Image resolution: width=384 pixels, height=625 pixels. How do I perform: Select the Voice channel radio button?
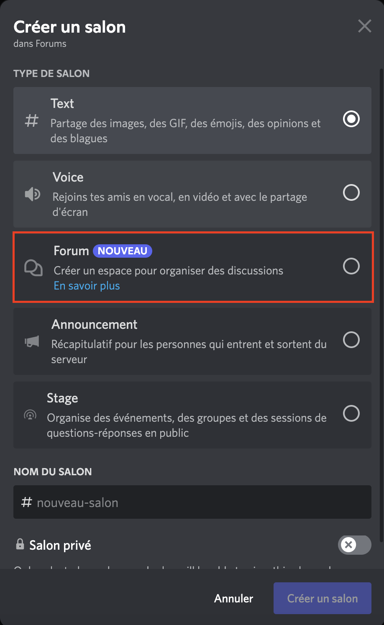coord(351,193)
